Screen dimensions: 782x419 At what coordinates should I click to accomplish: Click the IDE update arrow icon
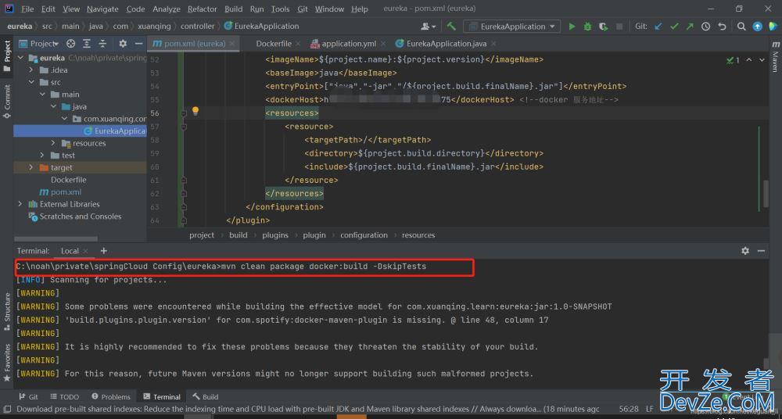[x=758, y=27]
